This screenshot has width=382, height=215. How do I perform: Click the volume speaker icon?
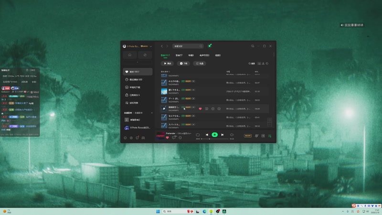pyautogui.click(x=232, y=135)
